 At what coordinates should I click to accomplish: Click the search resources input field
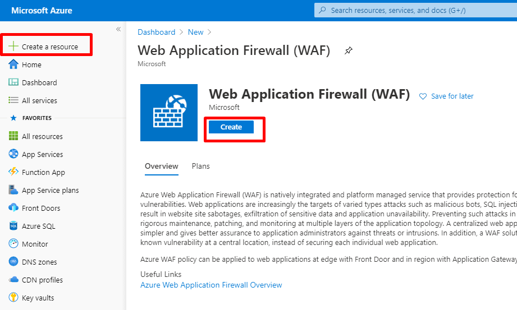click(x=415, y=10)
